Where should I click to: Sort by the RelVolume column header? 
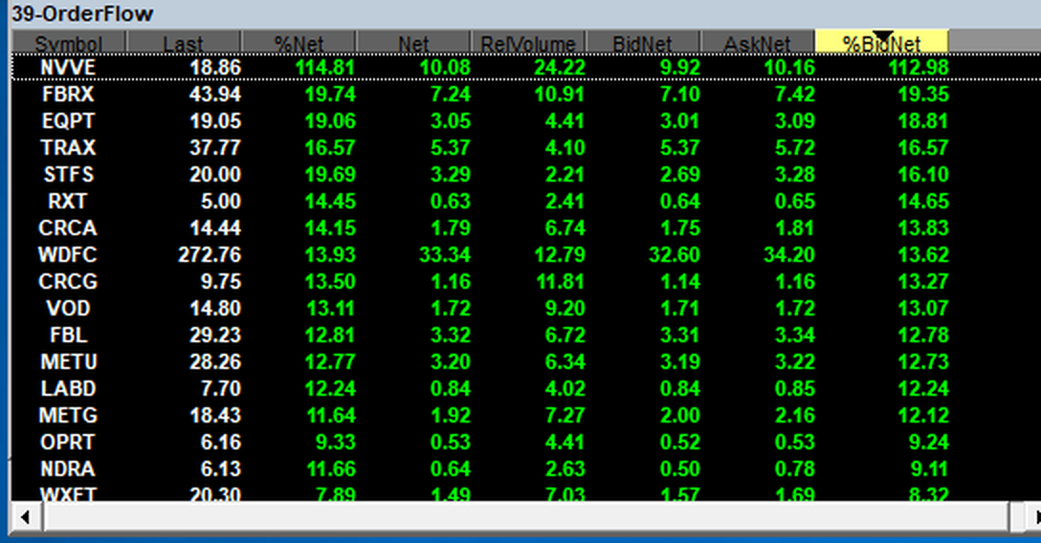click(x=528, y=43)
